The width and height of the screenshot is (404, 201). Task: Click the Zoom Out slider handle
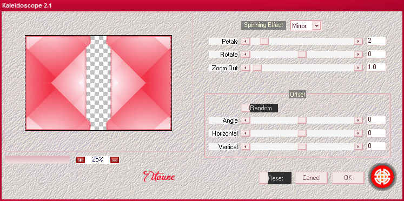pyautogui.click(x=257, y=68)
